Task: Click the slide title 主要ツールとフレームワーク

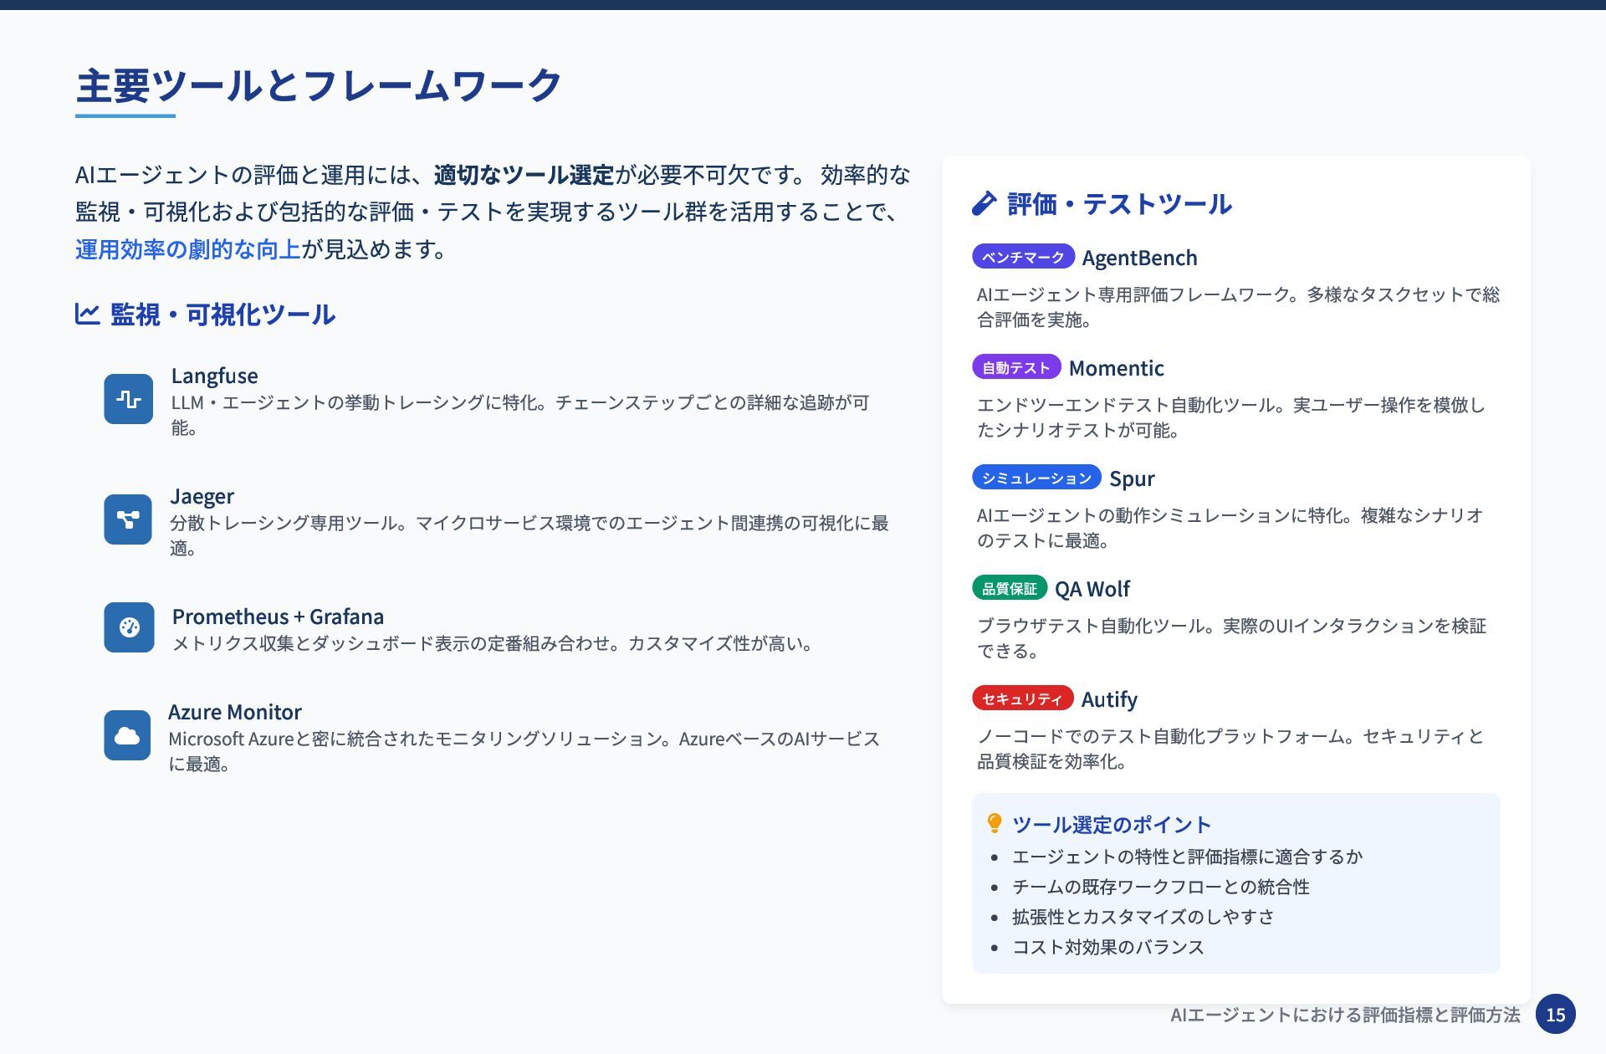Action: (x=319, y=85)
